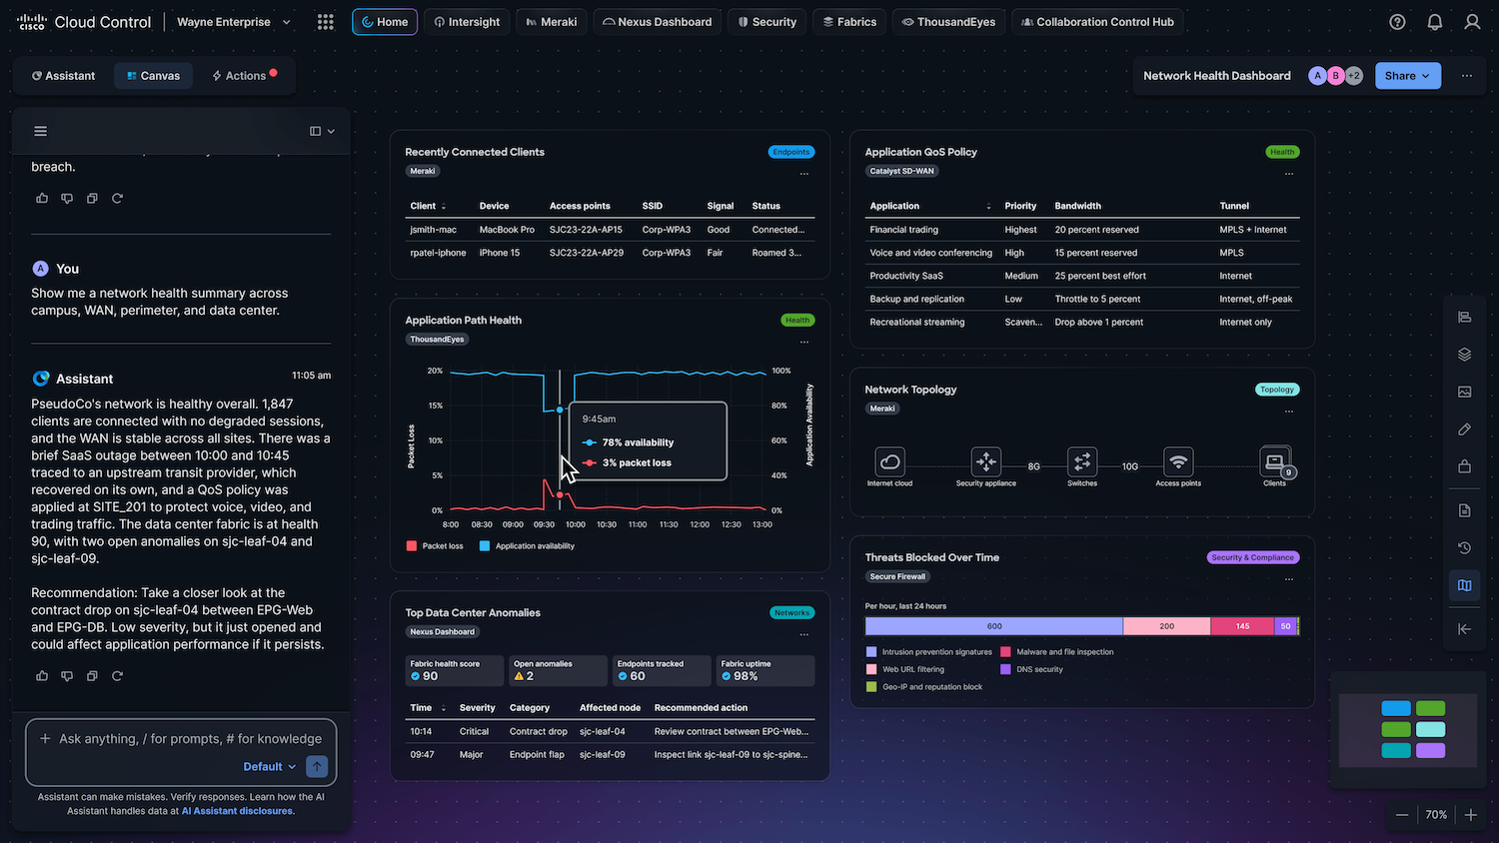Open the Network Topology card options menu

1289,412
